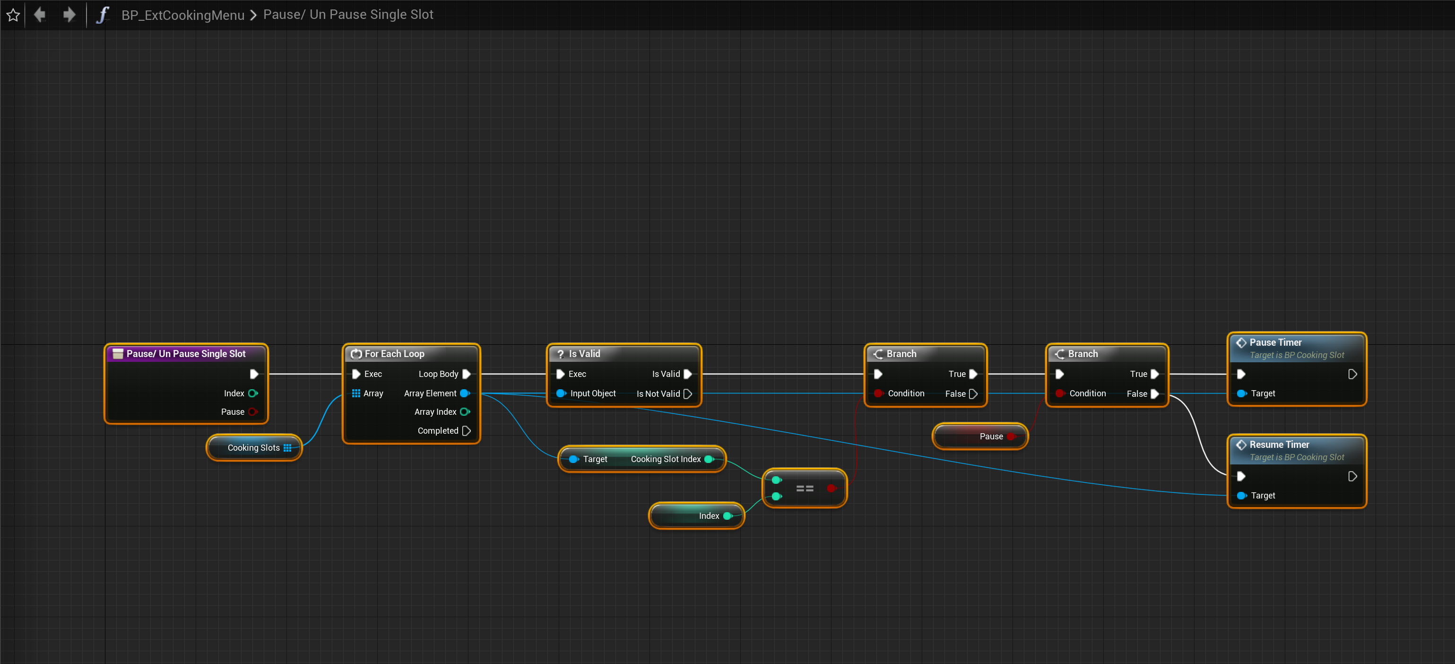Click the Array Index output pin
Image resolution: width=1455 pixels, height=664 pixels.
pyautogui.click(x=465, y=411)
